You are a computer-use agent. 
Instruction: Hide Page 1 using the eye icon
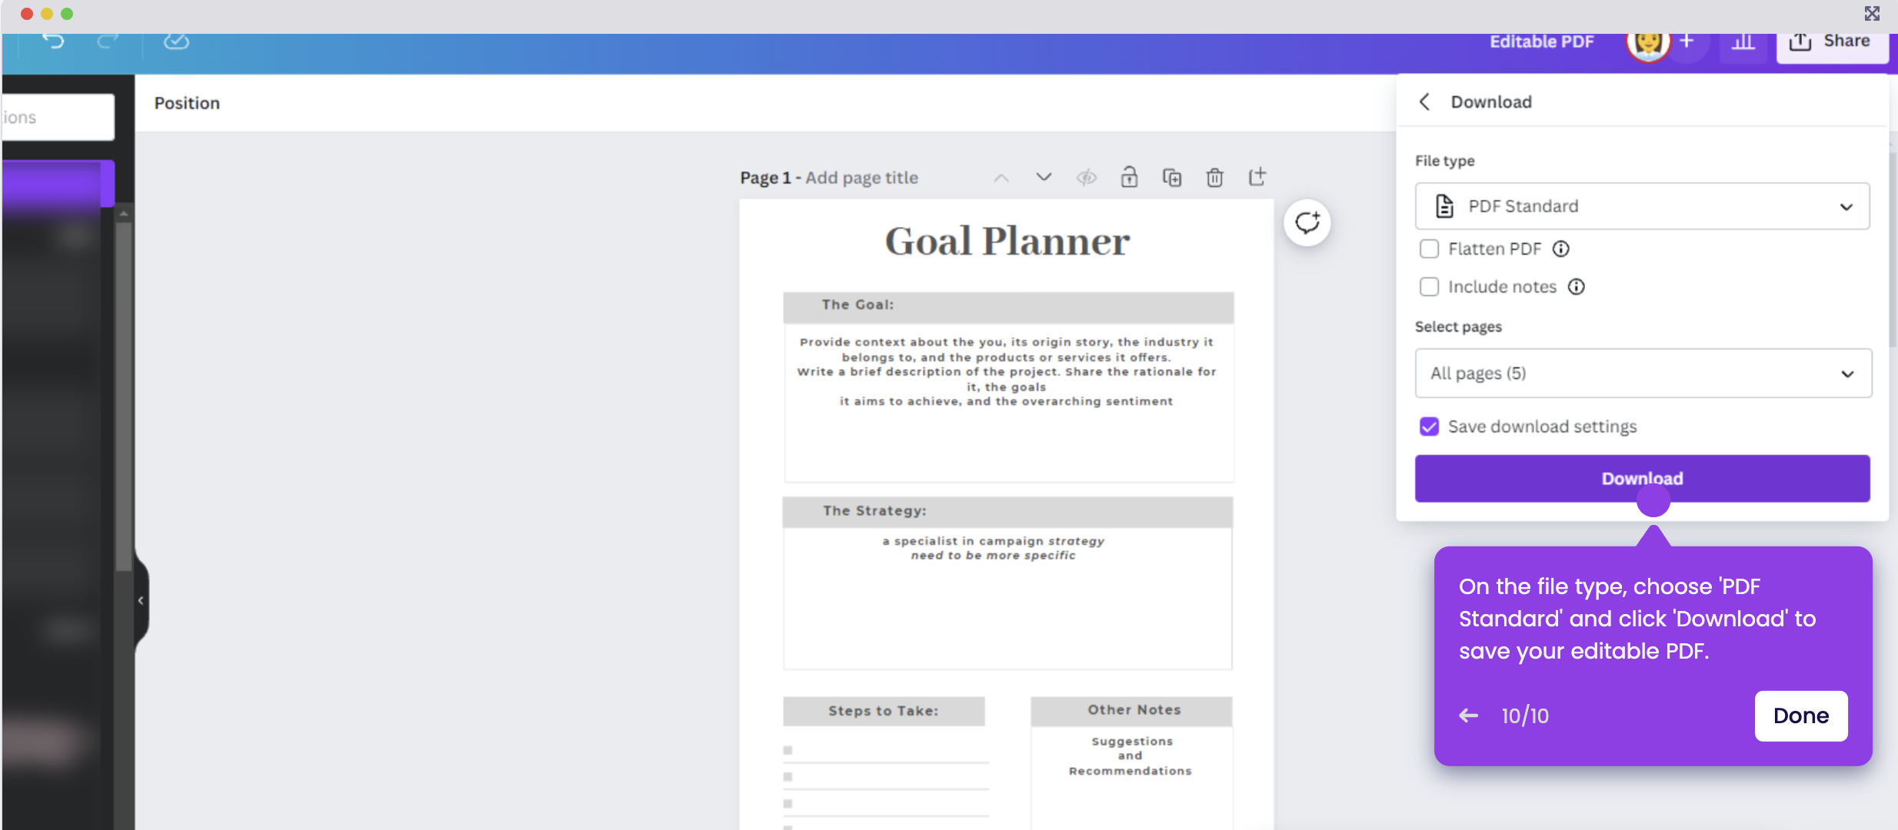coord(1087,177)
